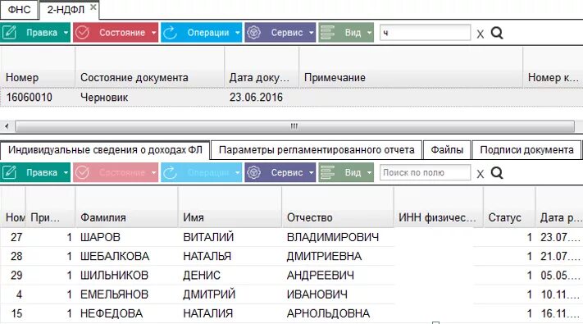Screen dimensions: 583x324
Task: Expand lower Состояние dropdown arrow
Action: click(x=154, y=172)
